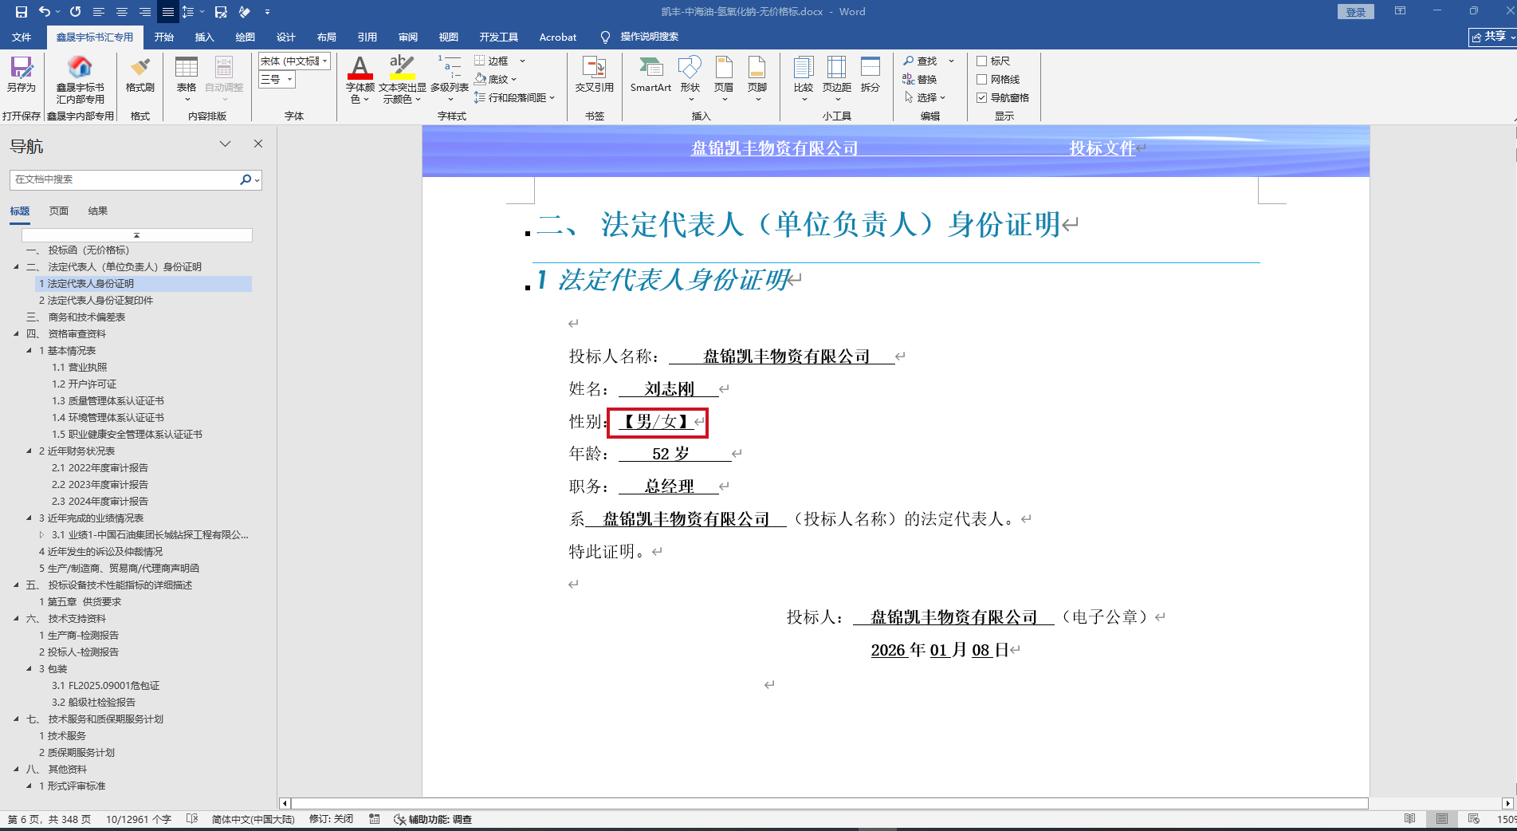
Task: Open line spacing options in quick access toolbar
Action: [x=188, y=12]
